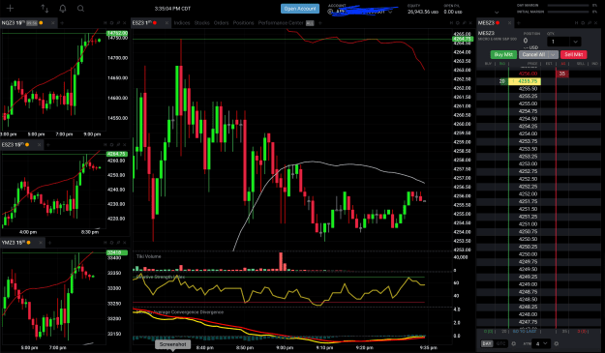The height and width of the screenshot is (353, 605).
Task: Select the DAY time-in-force toggle
Action: pyautogui.click(x=487, y=343)
